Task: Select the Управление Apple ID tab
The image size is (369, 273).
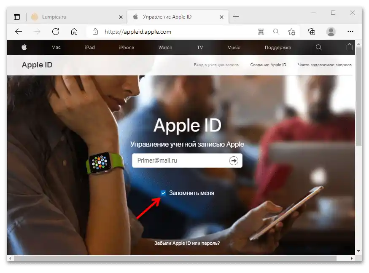Action: (x=178, y=17)
